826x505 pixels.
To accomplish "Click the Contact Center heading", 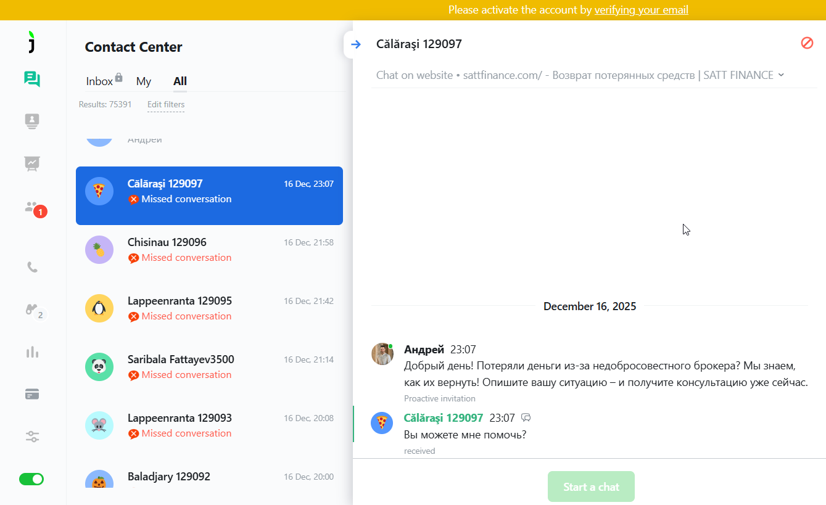I will pos(133,47).
